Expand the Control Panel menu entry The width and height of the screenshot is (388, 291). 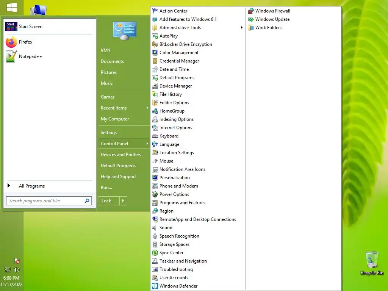[x=124, y=144]
